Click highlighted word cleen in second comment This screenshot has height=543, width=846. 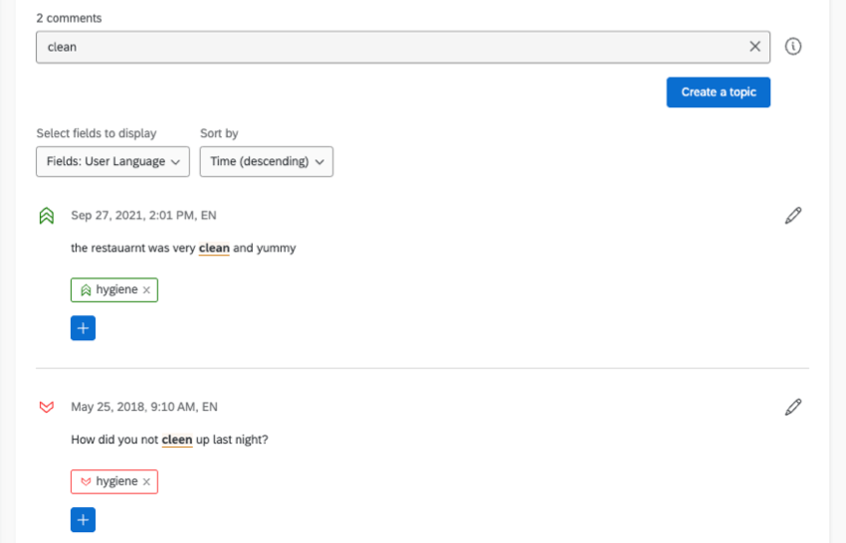(177, 439)
